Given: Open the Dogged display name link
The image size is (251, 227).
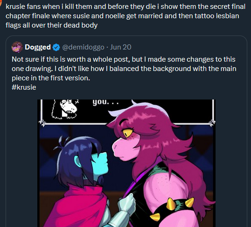Looking at the screenshot, I should 38,47.
